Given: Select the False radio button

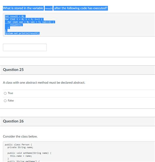Looking at the screenshot, I should [x=5, y=101].
